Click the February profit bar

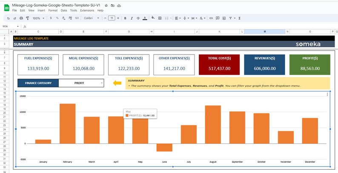click(x=67, y=124)
